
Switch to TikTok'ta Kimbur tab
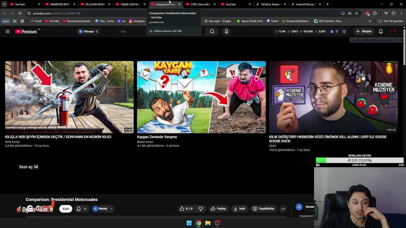pyautogui.click(x=270, y=4)
